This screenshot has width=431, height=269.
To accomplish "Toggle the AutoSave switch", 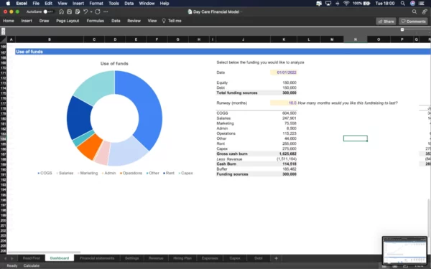I will [x=48, y=11].
